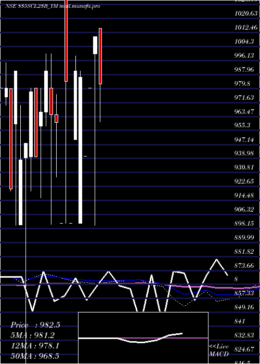Screen dimensions: 260x364
Task: Click the 987.96 price axis label
Action: point(244,70)
